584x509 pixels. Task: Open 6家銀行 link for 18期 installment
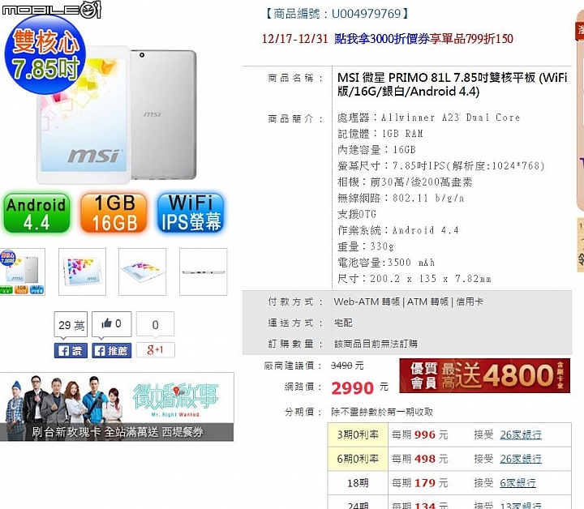pos(517,483)
